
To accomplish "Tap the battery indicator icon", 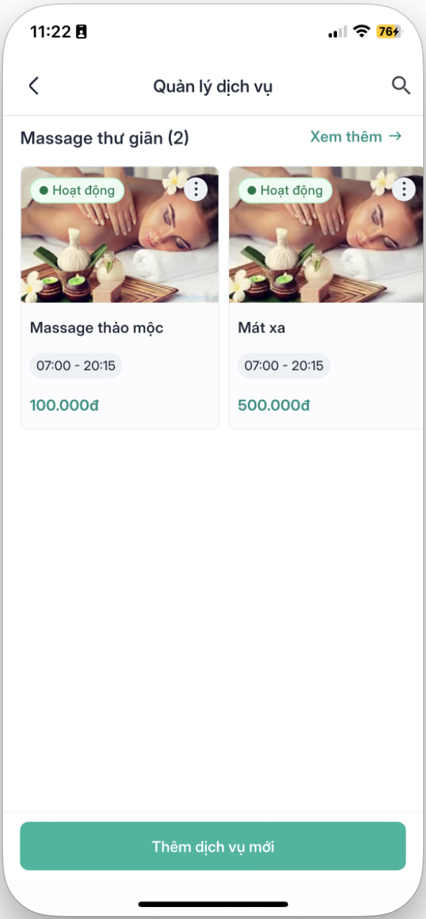I will (x=389, y=32).
